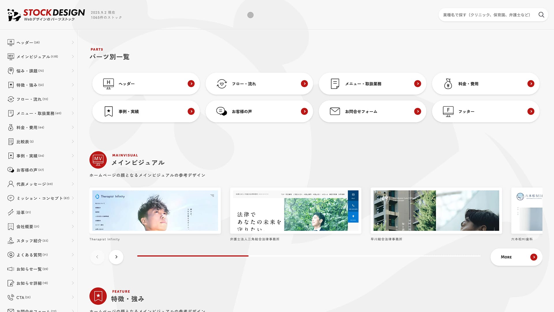The width and height of the screenshot is (554, 312).
Task: Open フロー・流れ (72) sidebar menu item
Action: [x=40, y=99]
